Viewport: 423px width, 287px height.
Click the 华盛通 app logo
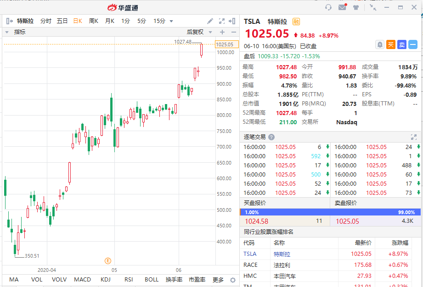(x=123, y=7)
